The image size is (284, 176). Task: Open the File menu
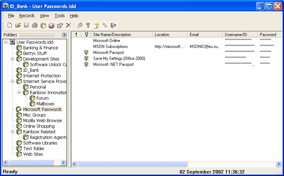point(11,16)
